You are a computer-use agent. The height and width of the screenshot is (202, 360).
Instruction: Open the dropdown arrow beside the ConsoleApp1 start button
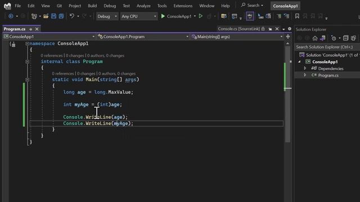coord(195,16)
